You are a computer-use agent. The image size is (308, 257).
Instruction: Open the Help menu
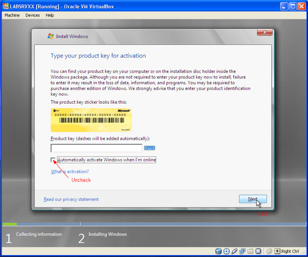[50, 15]
